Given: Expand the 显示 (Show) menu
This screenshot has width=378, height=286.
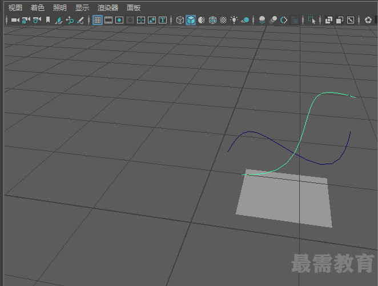Looking at the screenshot, I should point(82,8).
